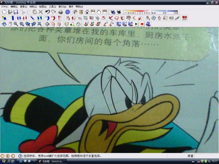Click the red Delete X icon

coord(41,12)
